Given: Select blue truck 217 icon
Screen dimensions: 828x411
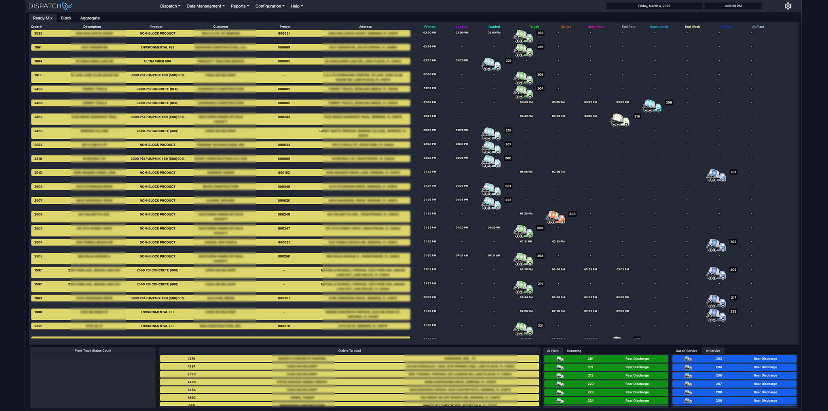Looking at the screenshot, I should (x=716, y=301).
